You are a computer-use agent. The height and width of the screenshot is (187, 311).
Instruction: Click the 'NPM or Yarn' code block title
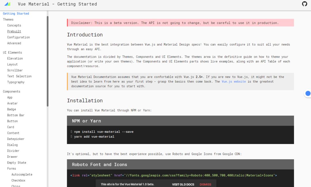[x=86, y=121]
